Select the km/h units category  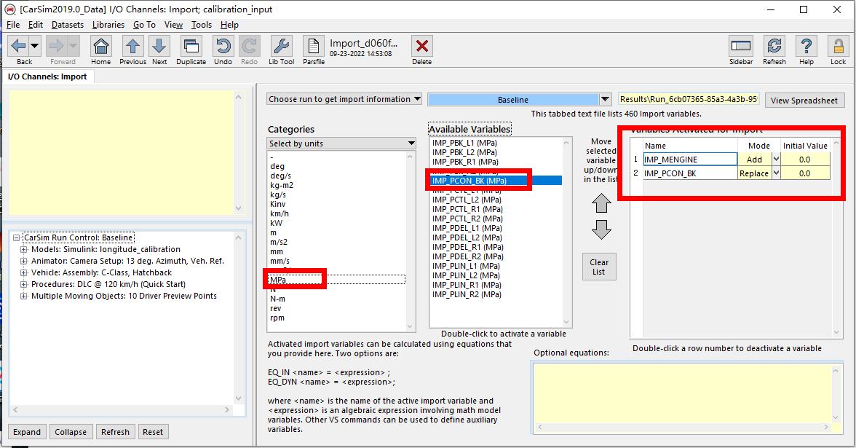(x=280, y=213)
